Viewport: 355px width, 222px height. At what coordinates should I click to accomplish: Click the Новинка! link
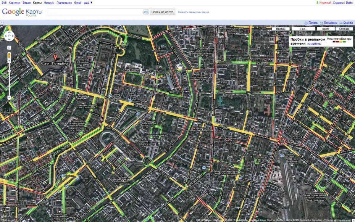coord(325,2)
